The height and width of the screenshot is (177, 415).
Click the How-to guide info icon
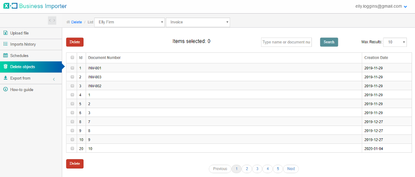pyautogui.click(x=5, y=89)
